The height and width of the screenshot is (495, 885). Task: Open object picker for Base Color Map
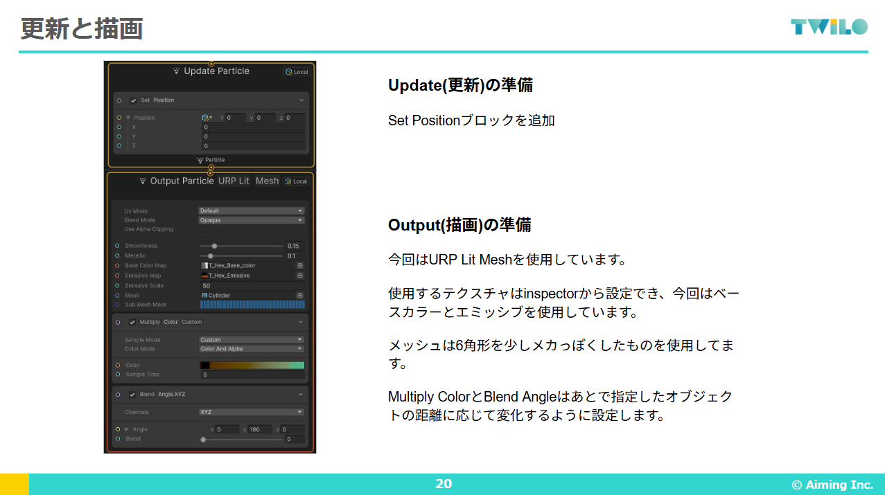coord(300,266)
